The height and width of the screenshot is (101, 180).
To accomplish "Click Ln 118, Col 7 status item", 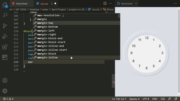I will (x=119, y=99).
